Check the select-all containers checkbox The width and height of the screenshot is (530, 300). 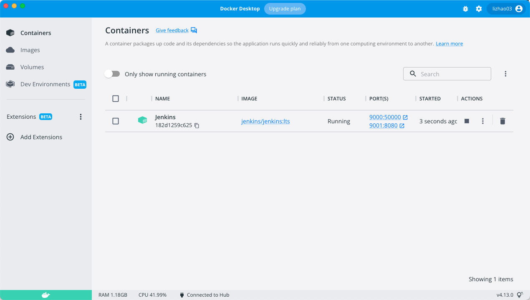[116, 99]
